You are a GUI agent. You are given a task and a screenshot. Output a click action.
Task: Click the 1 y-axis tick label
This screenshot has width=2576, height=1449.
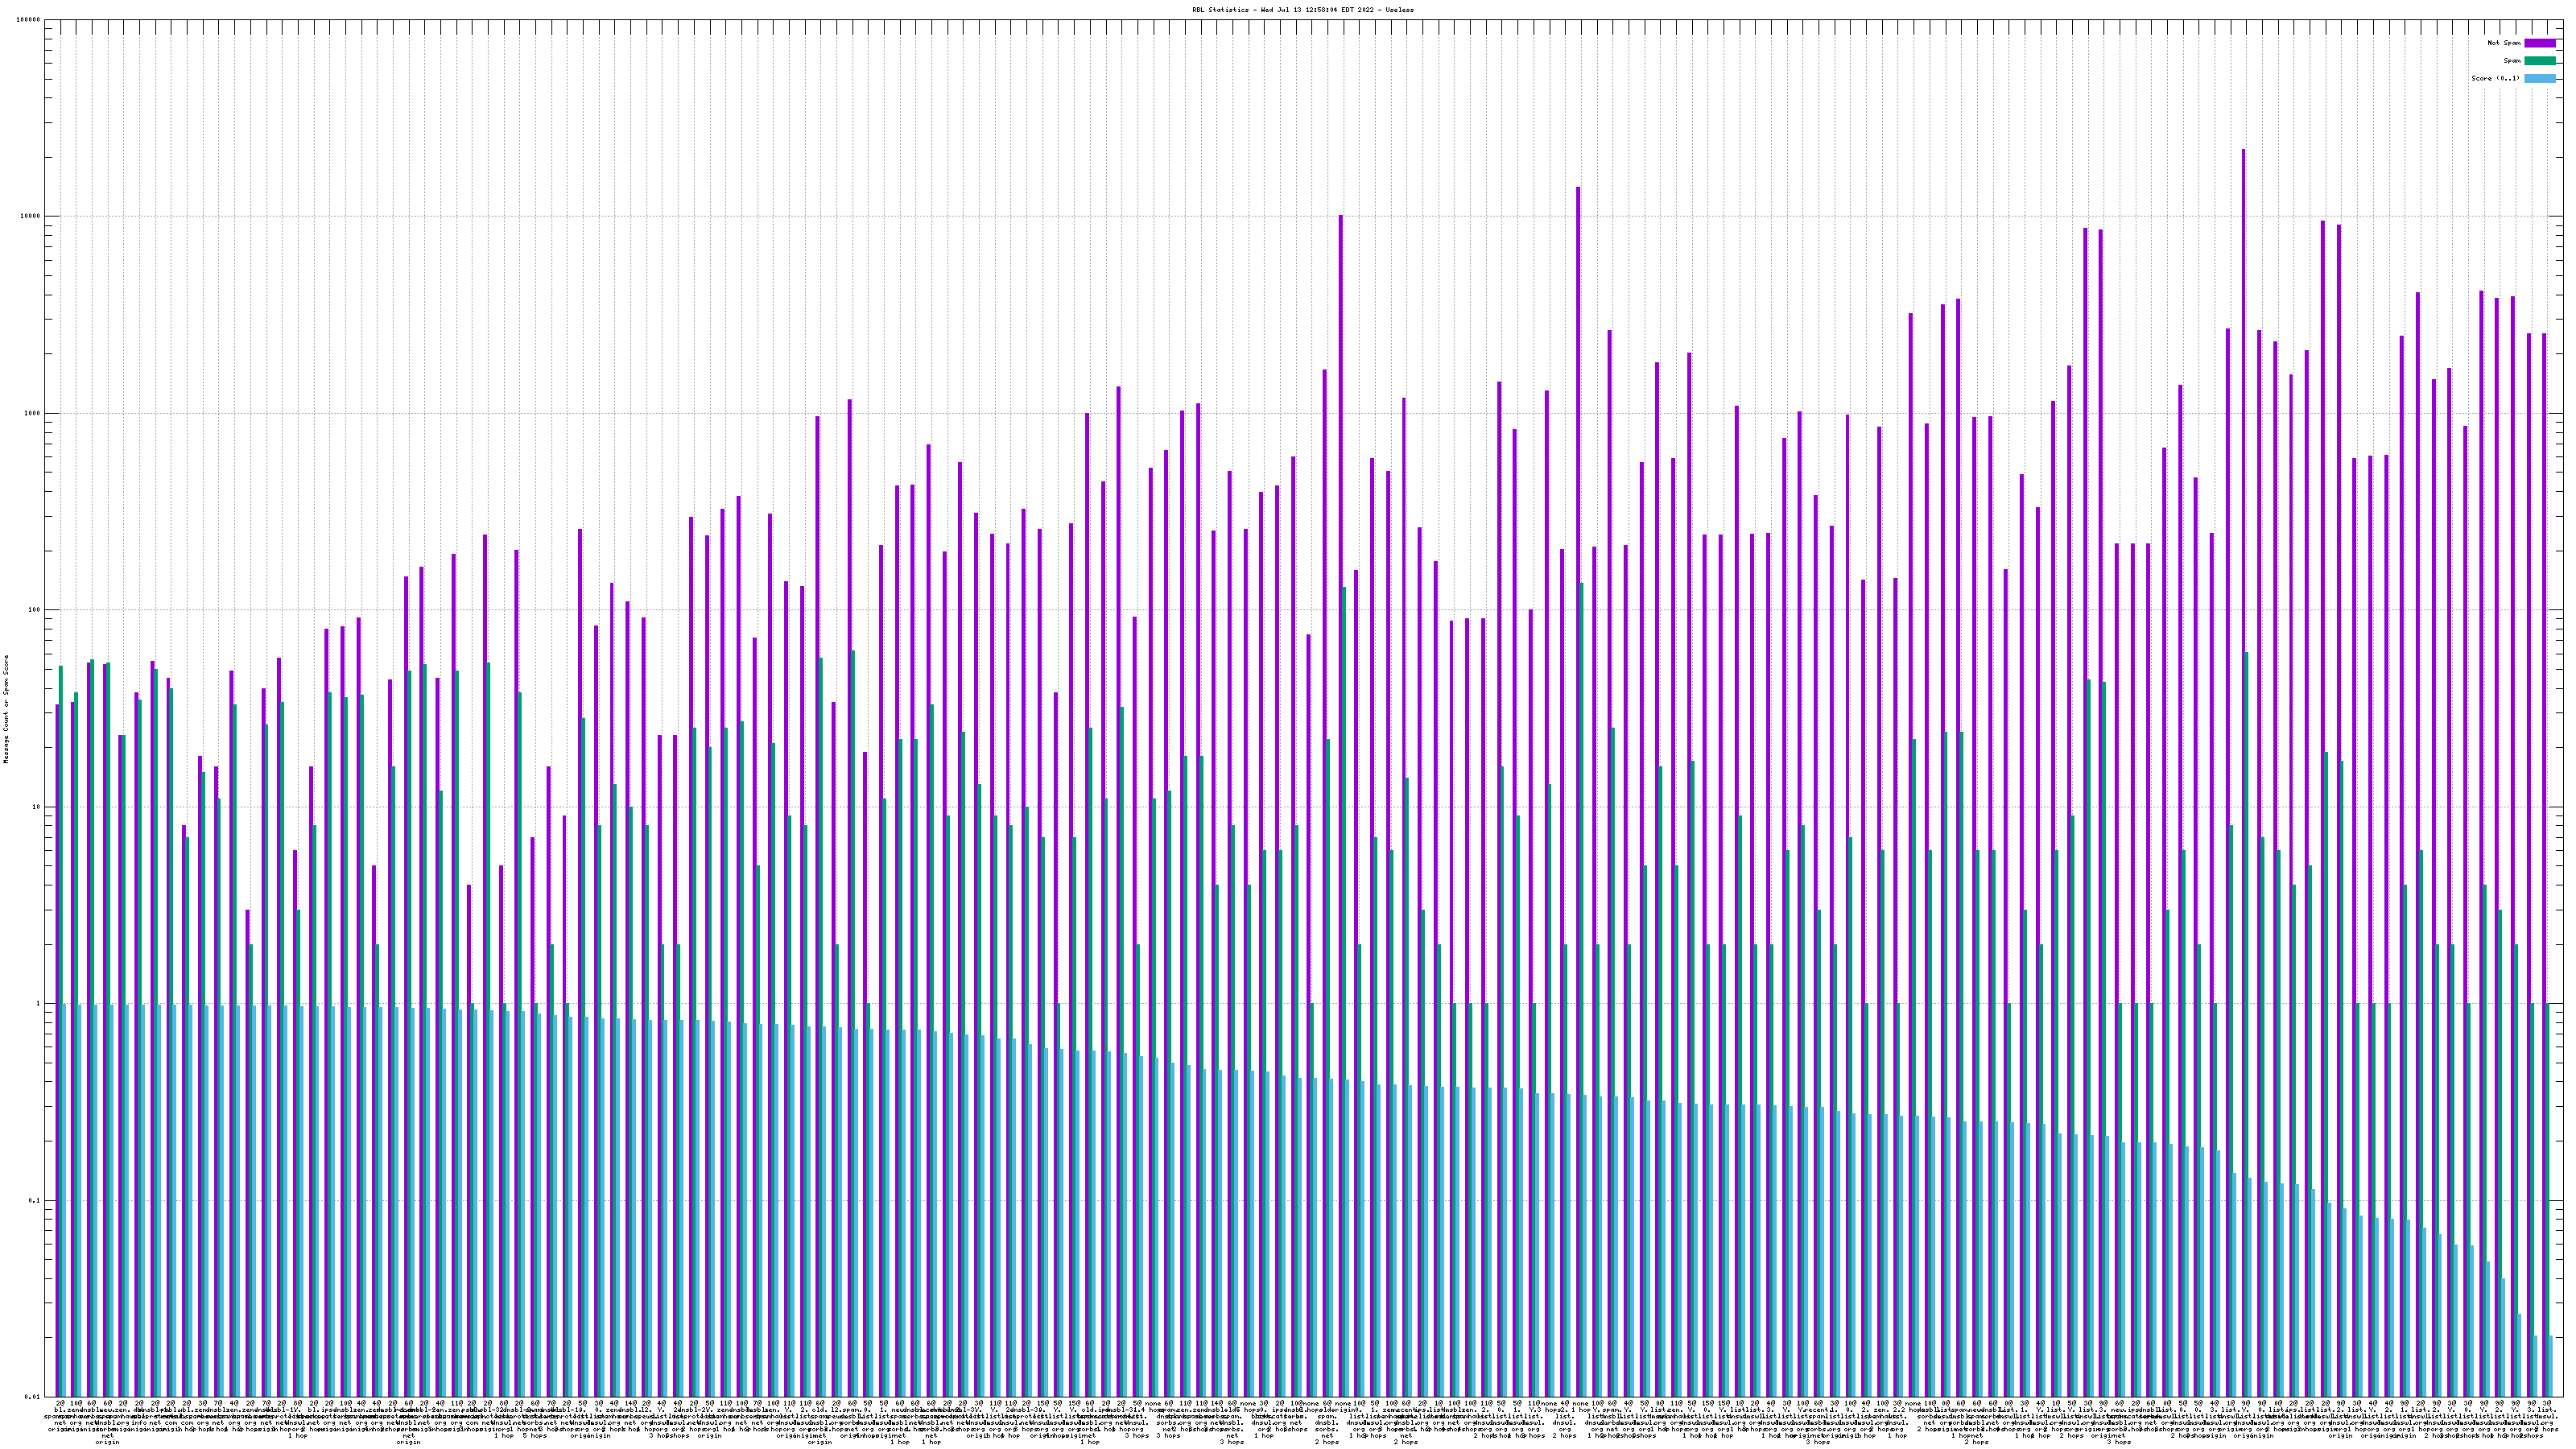click(x=39, y=1003)
